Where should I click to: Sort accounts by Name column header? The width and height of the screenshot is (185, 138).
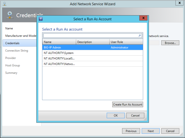[59, 42]
